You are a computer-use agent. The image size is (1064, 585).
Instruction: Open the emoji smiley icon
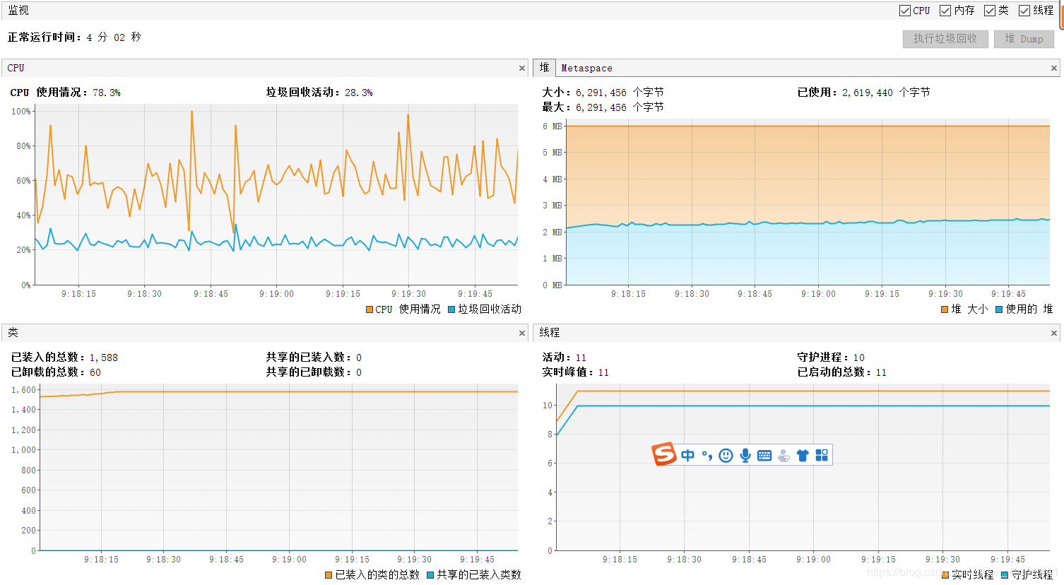click(x=726, y=456)
